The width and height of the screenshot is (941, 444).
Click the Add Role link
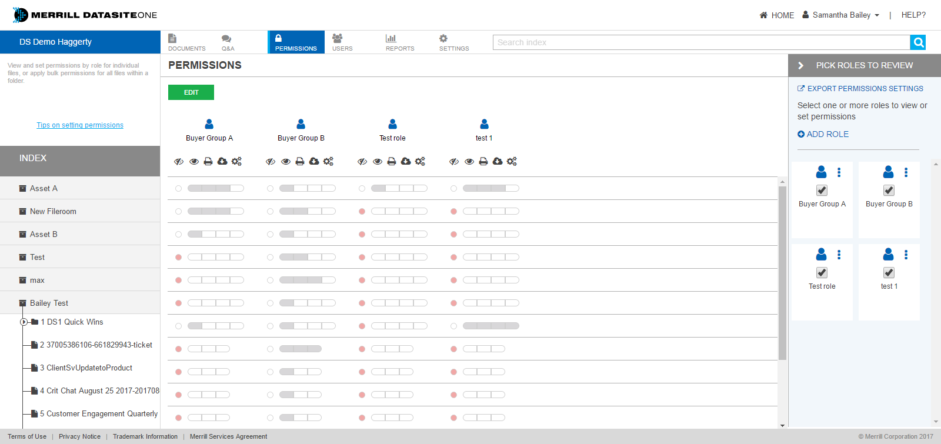823,134
